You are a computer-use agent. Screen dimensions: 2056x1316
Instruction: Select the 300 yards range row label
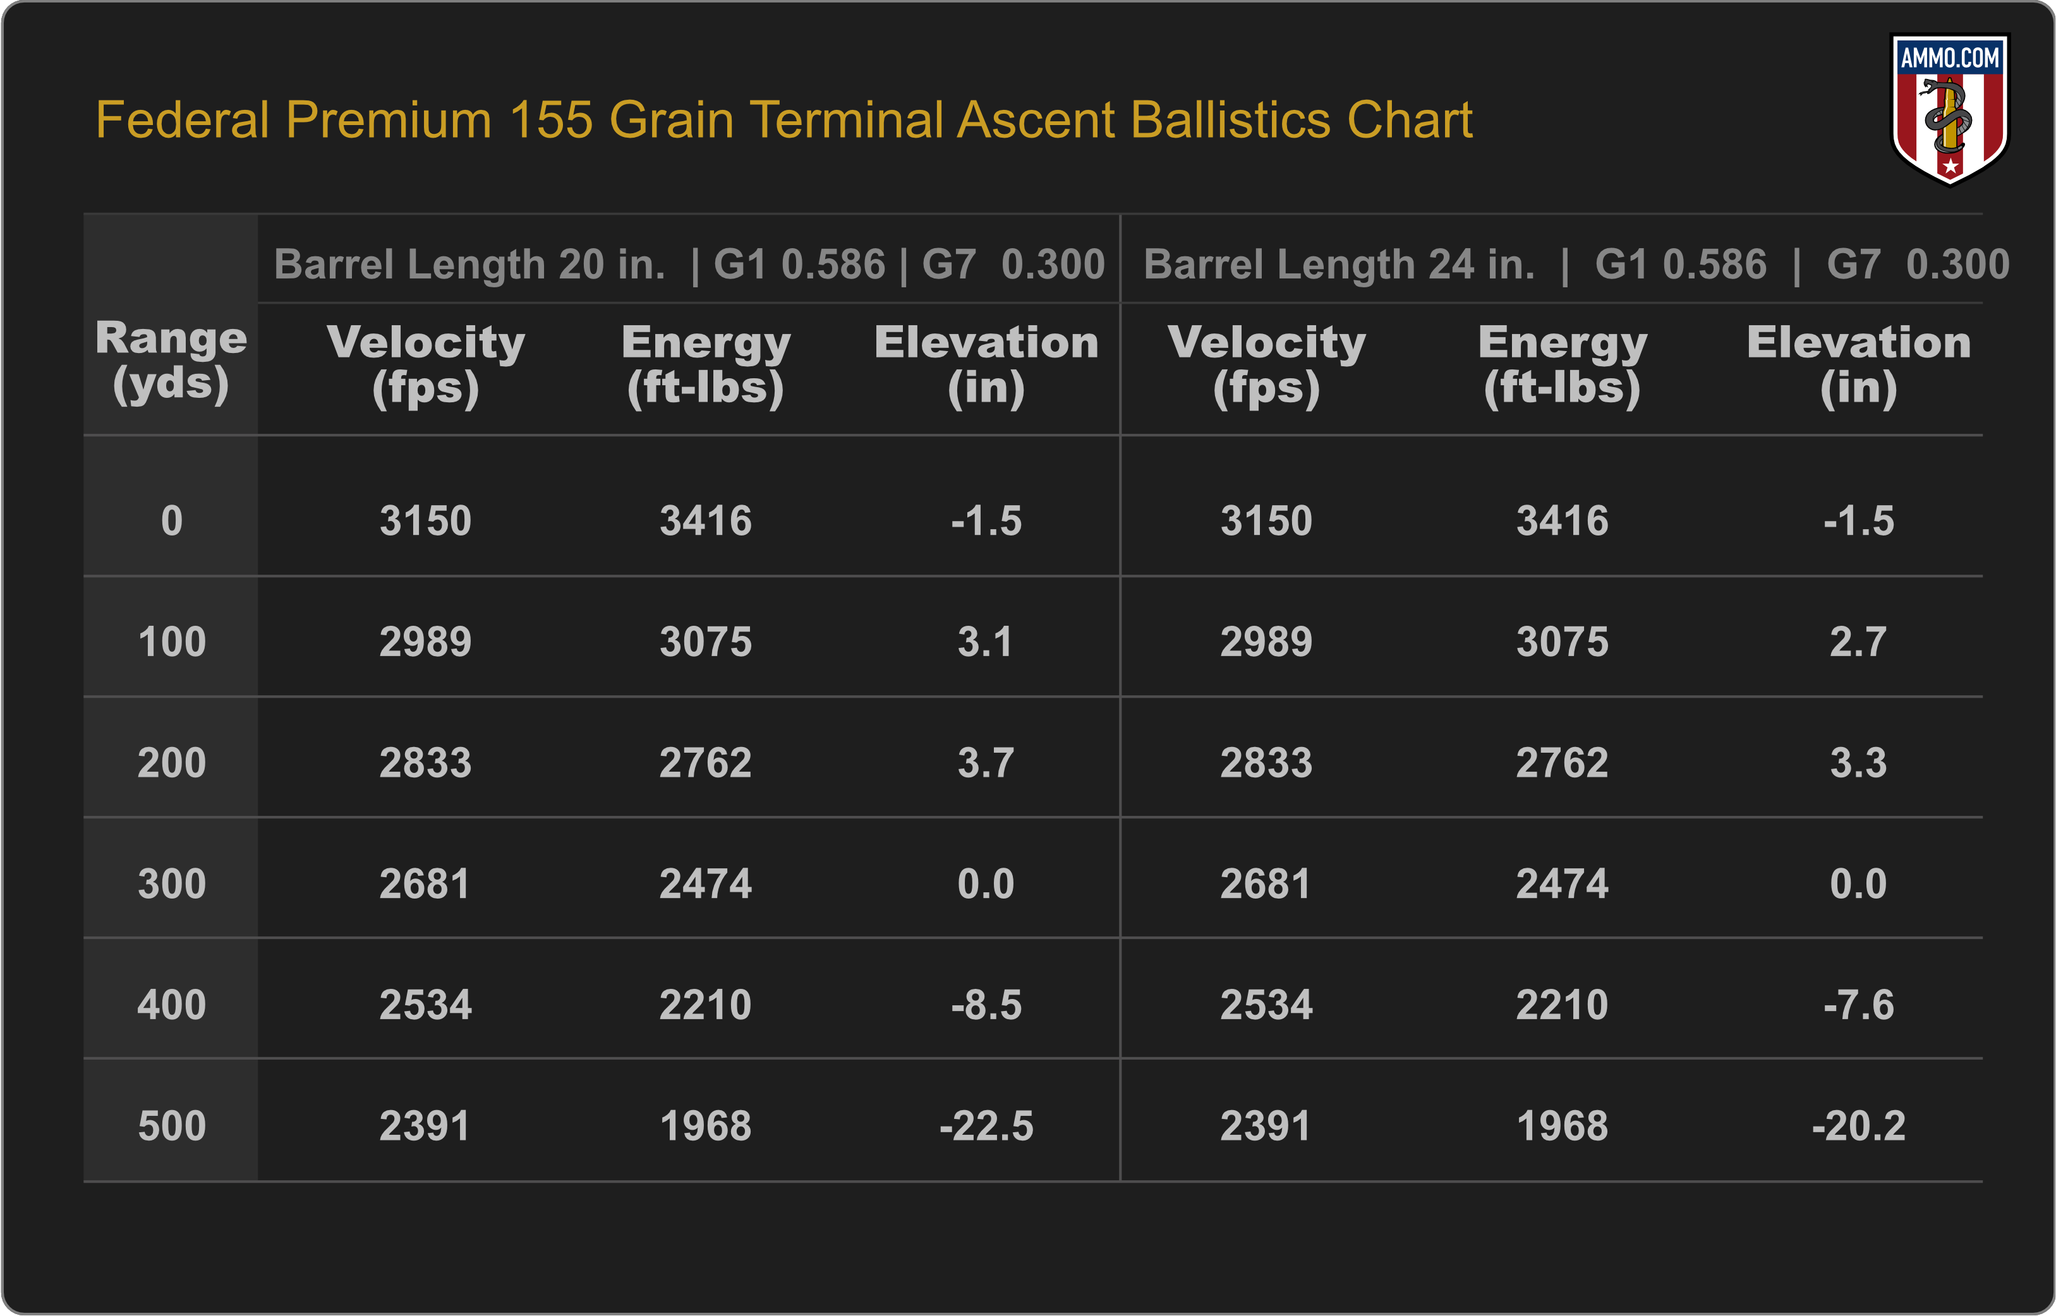pyautogui.click(x=171, y=883)
